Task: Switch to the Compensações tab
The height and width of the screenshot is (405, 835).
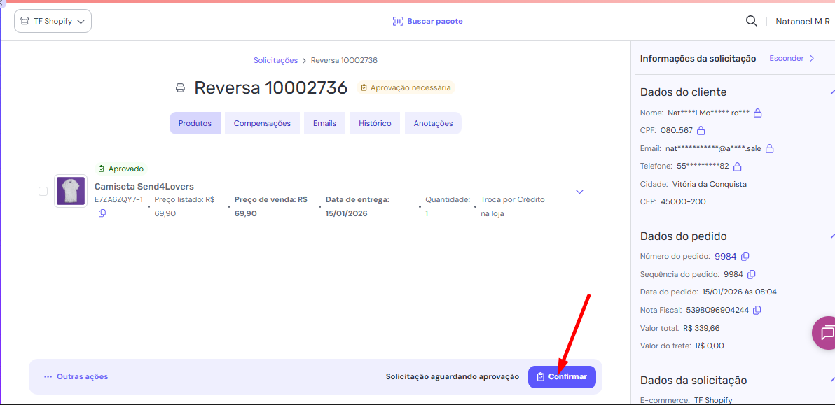Action: click(x=262, y=123)
